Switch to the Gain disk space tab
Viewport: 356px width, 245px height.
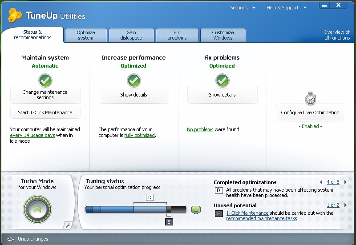point(131,35)
